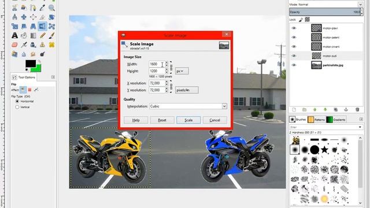This screenshot has width=370, height=208.
Task: Select the Foreground Select tool
Action: click(24, 8)
